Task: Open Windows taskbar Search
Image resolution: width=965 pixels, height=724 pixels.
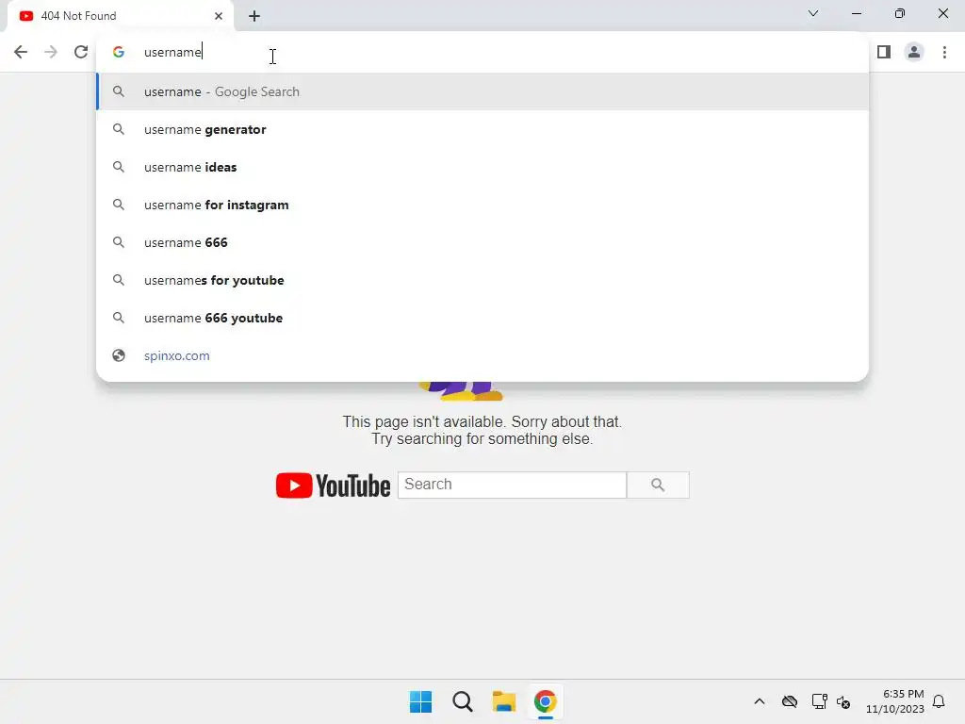Action: (462, 701)
